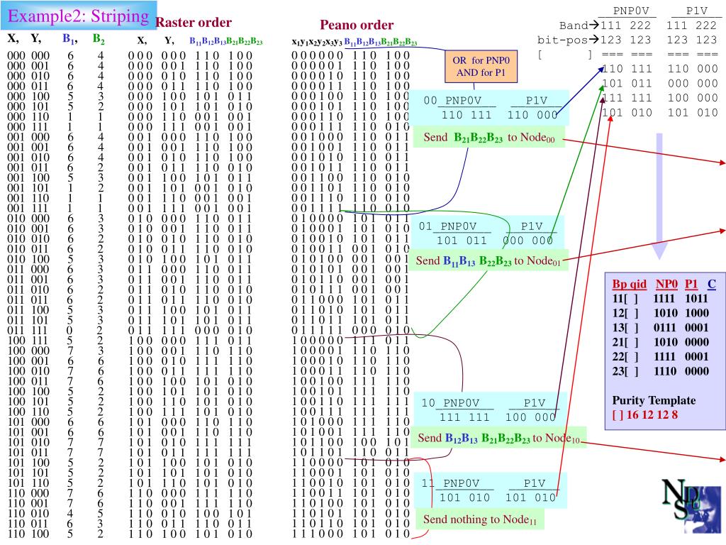726x545 pixels.
Task: Select row '110 111 110 000' in top-right table
Action: (x=660, y=69)
